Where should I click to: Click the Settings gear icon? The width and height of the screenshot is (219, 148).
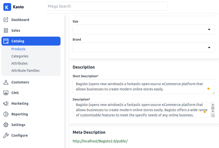6,125
